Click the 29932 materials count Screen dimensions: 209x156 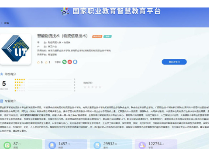[x=109, y=144]
